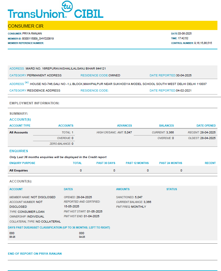
Task: Select control number 9,16,15,86,515
Action: [x=203, y=43]
